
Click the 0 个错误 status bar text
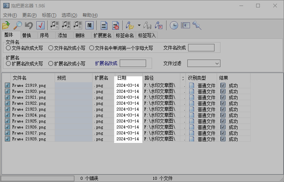89,178
